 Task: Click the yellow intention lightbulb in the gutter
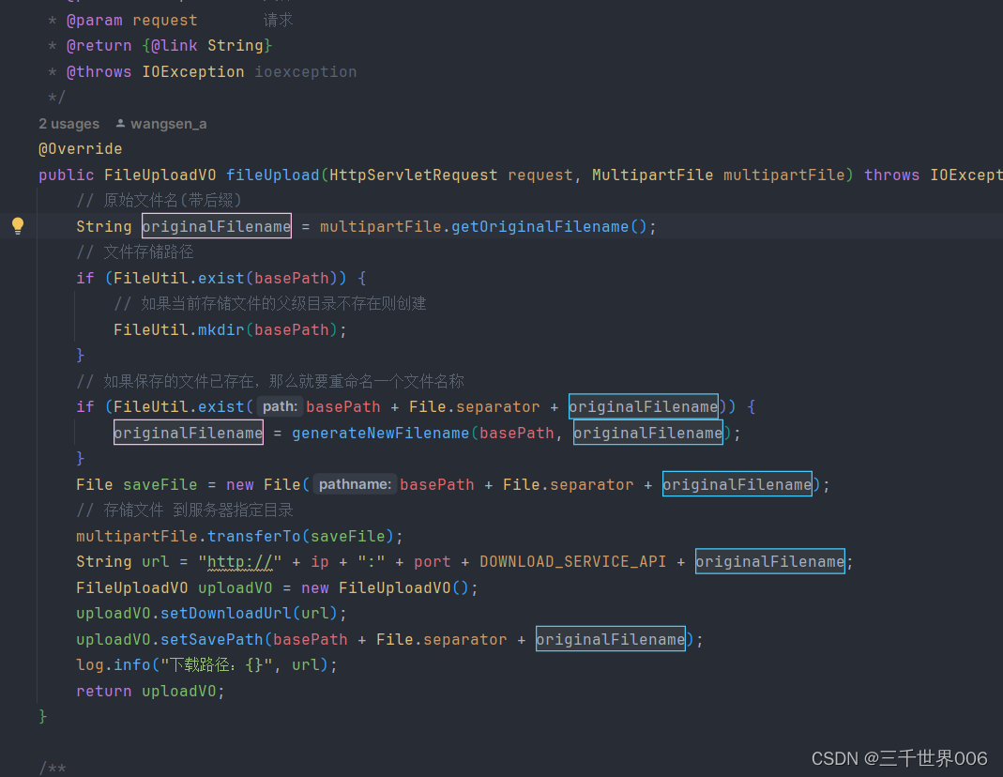18,225
